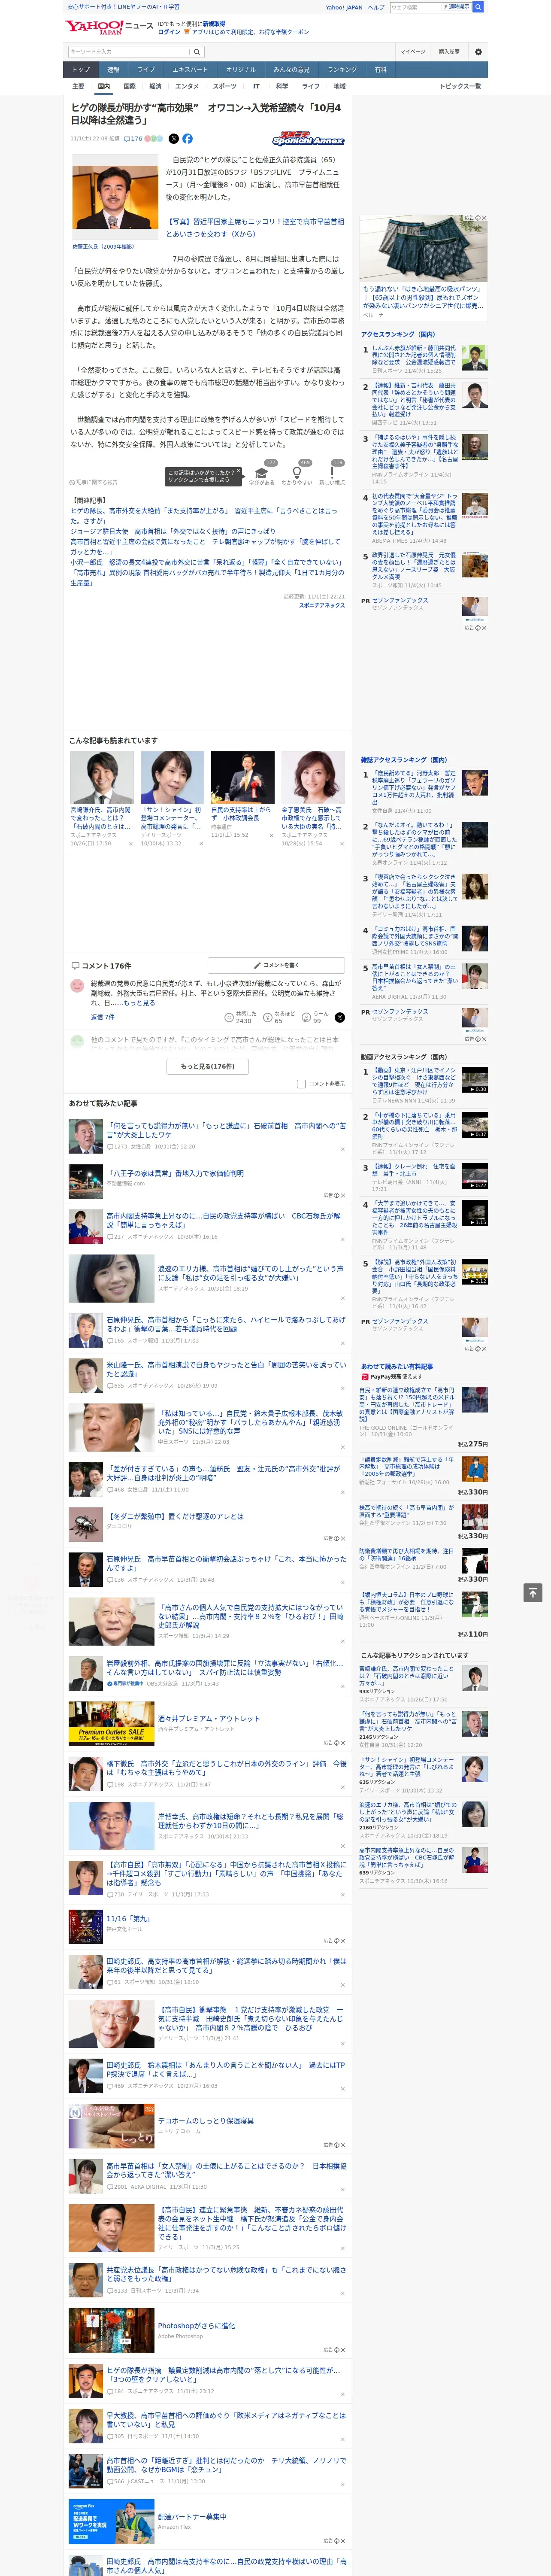Screen dimensions: 551x2576
Task: Click the コメントを書く button
Action: pos(276,965)
